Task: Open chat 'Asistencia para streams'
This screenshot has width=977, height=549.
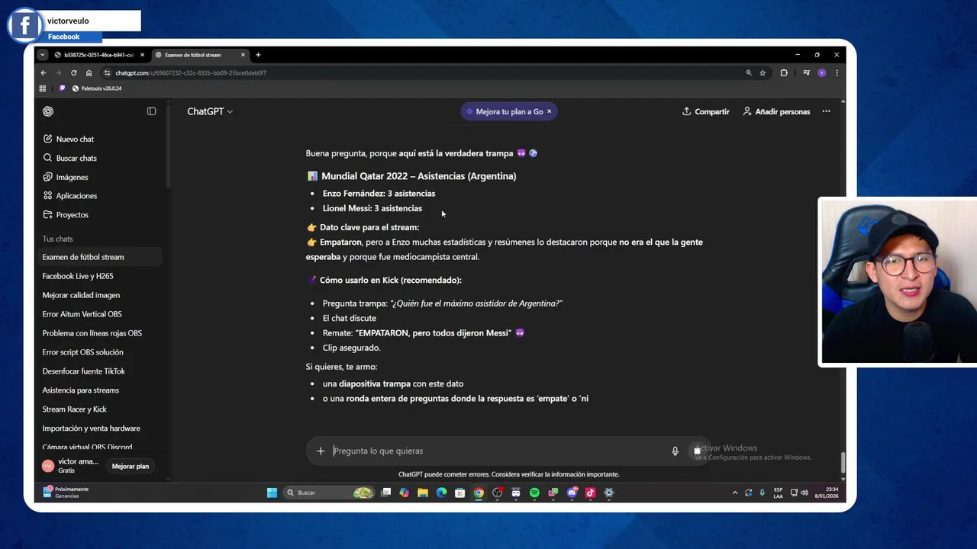Action: (x=99, y=390)
